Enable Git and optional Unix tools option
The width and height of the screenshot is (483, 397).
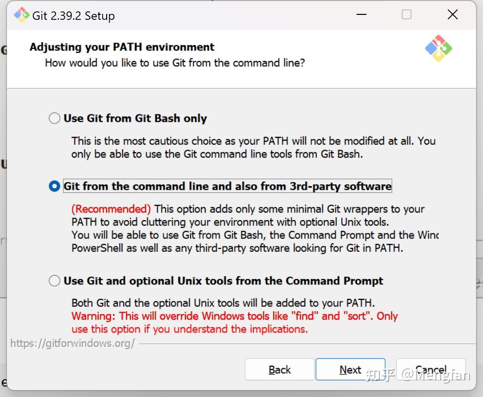click(55, 281)
